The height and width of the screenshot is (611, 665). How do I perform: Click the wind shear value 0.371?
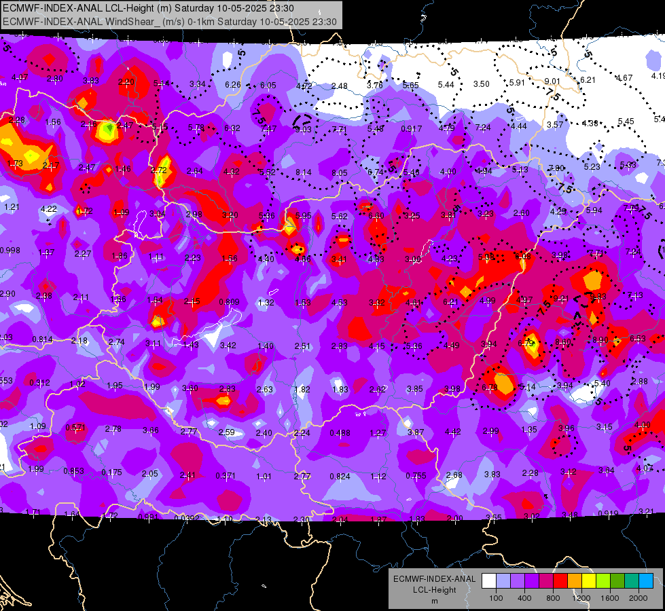pos(226,476)
